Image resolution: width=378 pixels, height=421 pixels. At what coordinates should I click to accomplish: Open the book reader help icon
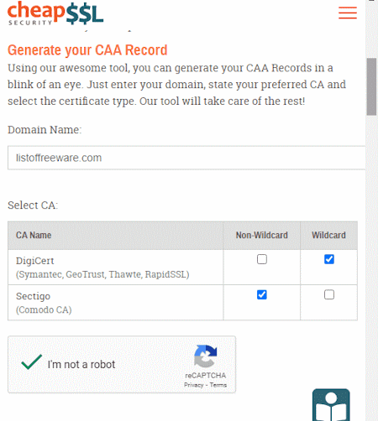[x=331, y=404]
